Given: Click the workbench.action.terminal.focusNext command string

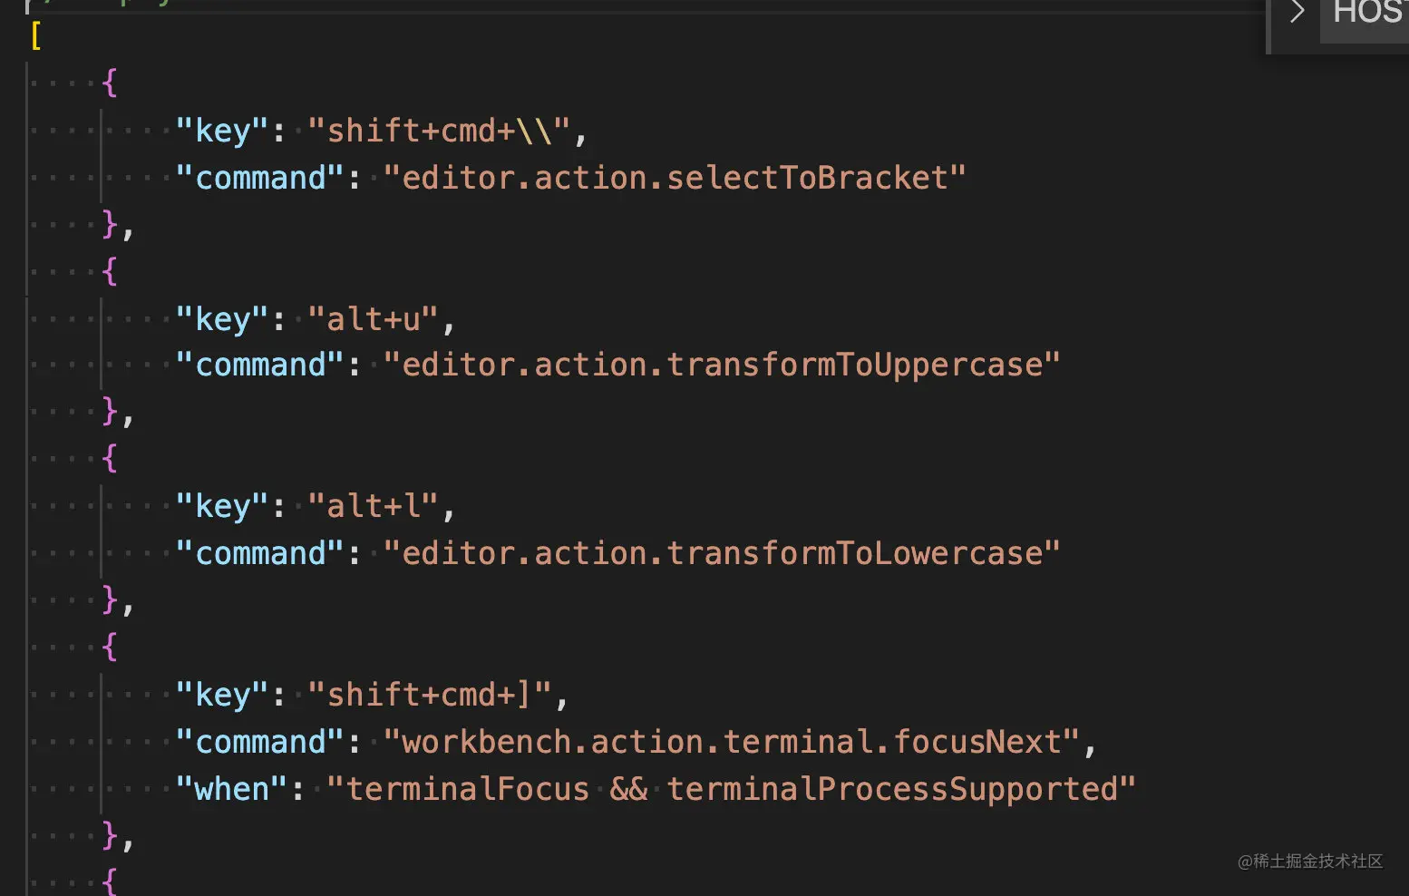Looking at the screenshot, I should point(731,742).
